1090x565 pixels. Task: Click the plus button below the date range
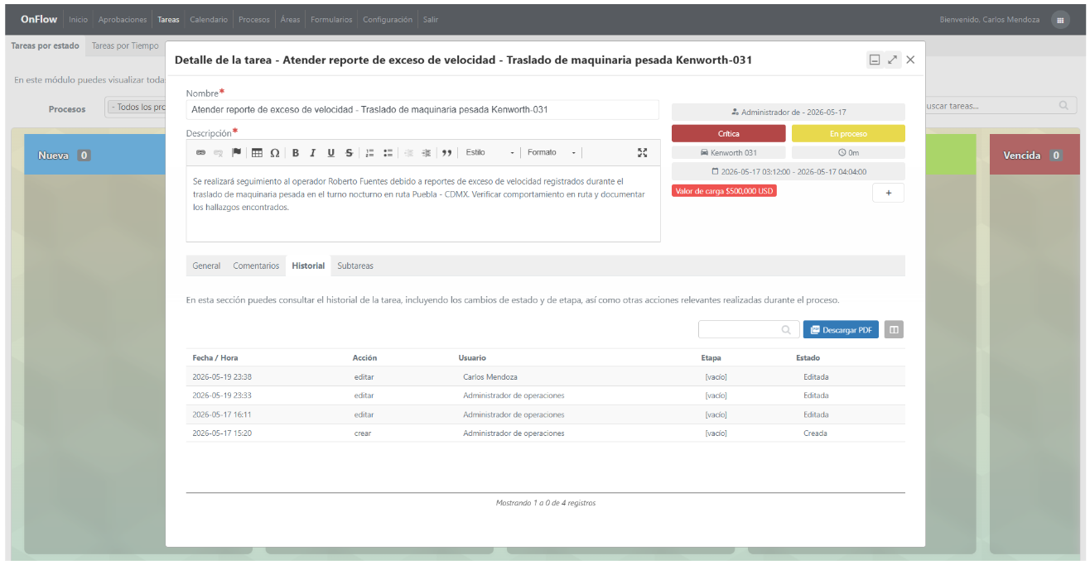pyautogui.click(x=888, y=193)
